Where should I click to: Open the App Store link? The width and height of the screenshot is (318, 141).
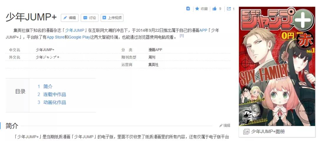point(56,37)
